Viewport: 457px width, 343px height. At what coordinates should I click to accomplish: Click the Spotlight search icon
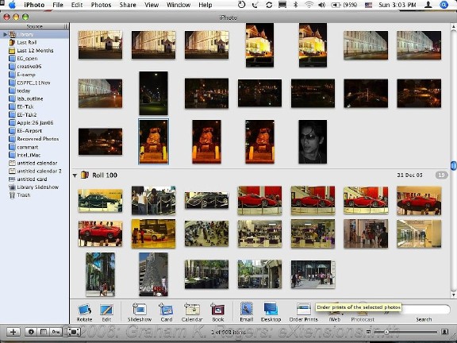coord(444,5)
